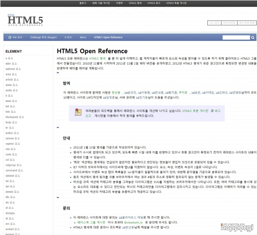Open 추지호 contributor link
257x235 pixels.
pyautogui.click(x=183, y=93)
